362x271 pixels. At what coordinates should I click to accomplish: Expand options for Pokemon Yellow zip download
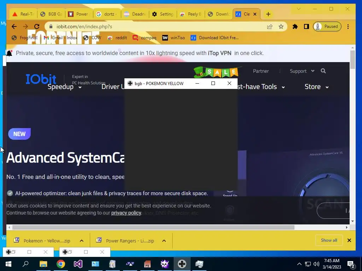(x=82, y=241)
